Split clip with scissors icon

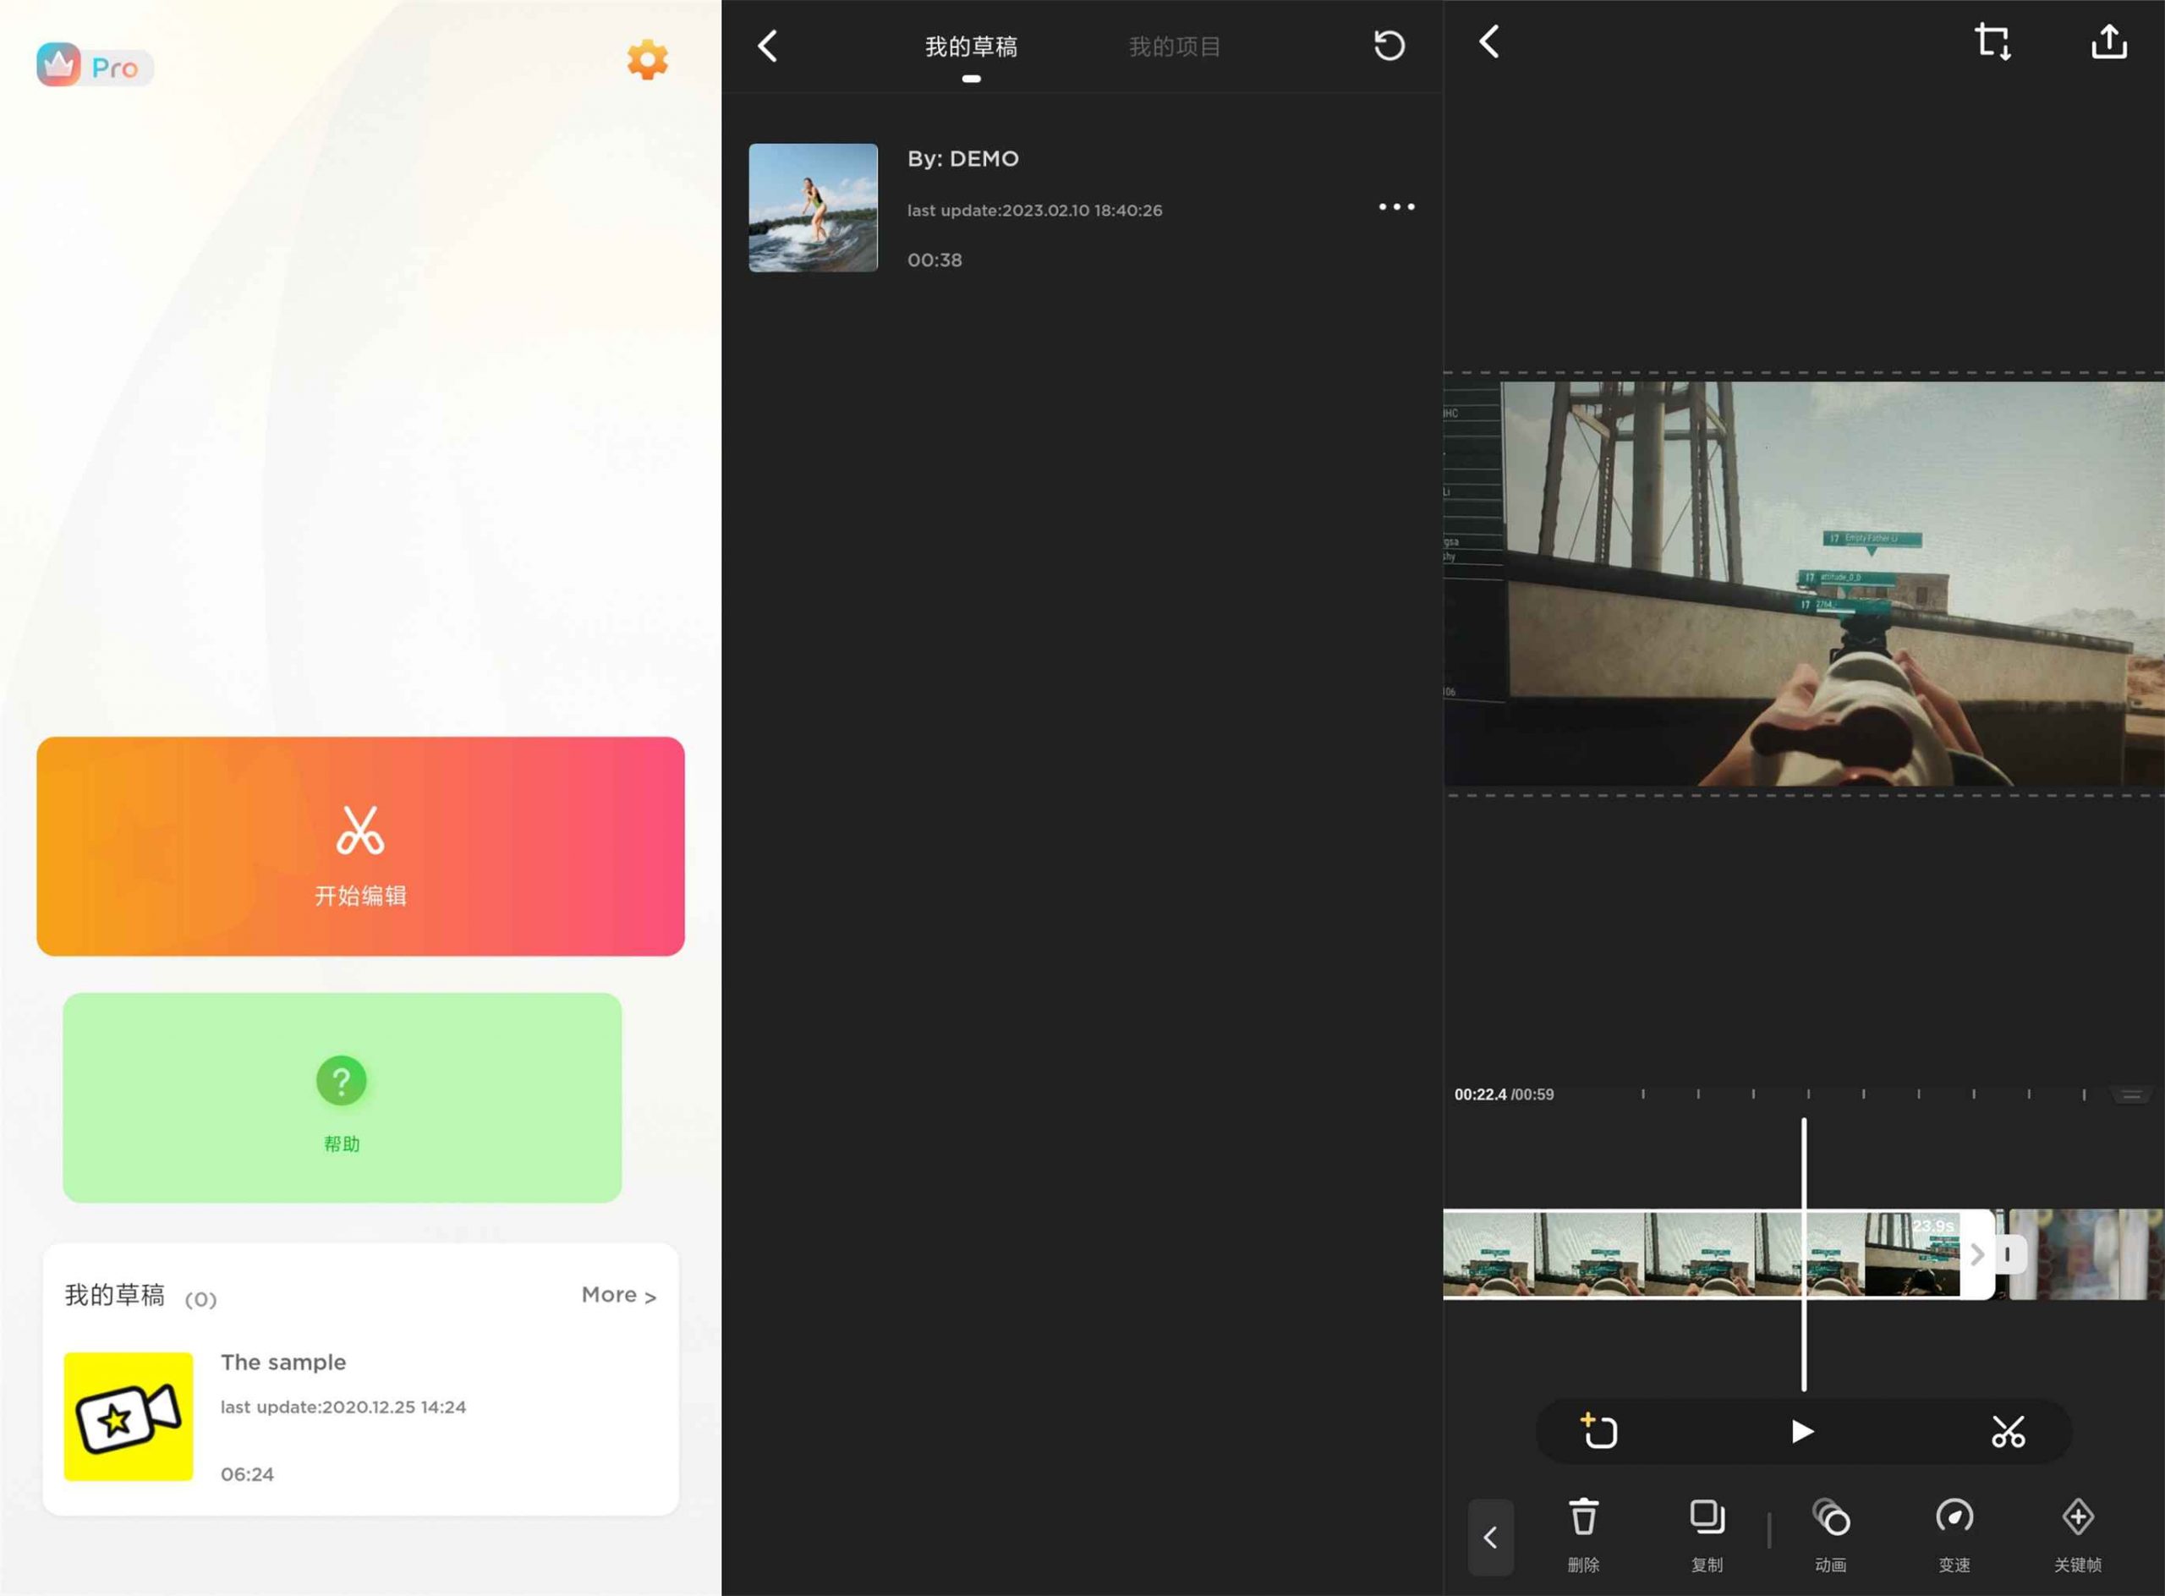[2008, 1431]
